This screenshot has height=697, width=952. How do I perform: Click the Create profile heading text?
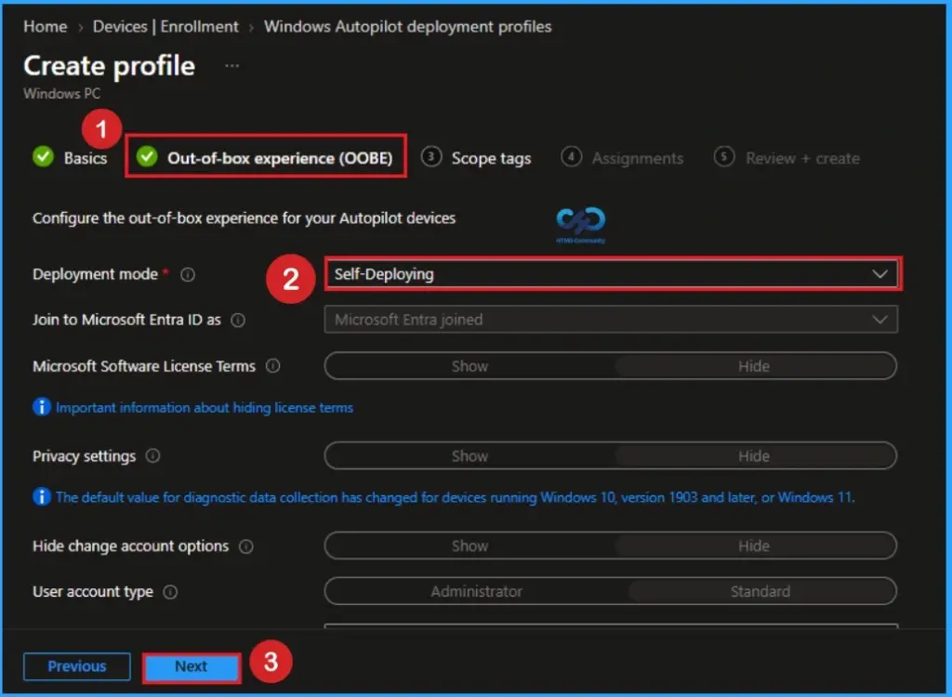tap(110, 66)
